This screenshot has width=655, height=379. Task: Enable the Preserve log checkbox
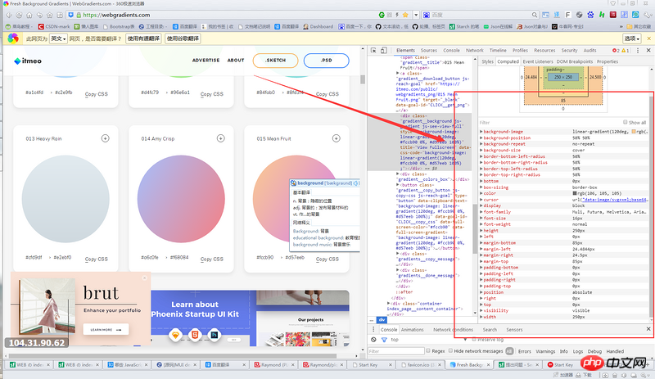coord(474,340)
